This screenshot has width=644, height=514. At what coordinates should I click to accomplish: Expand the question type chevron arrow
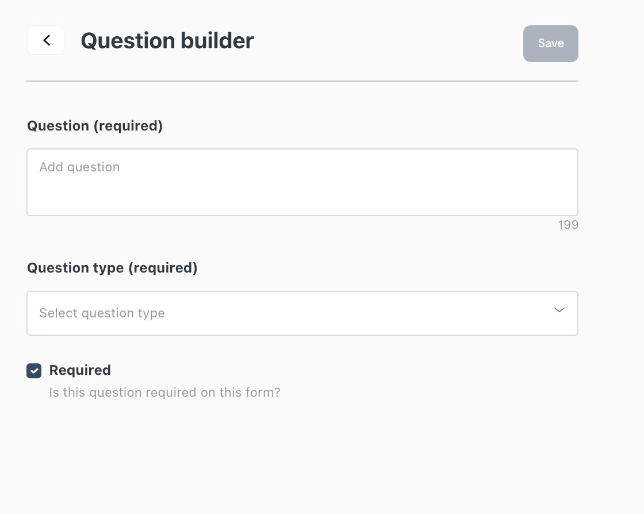[x=559, y=310]
